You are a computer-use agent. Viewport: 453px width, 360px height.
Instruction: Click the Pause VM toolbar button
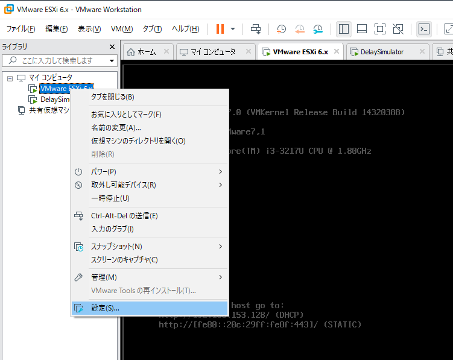click(x=220, y=29)
